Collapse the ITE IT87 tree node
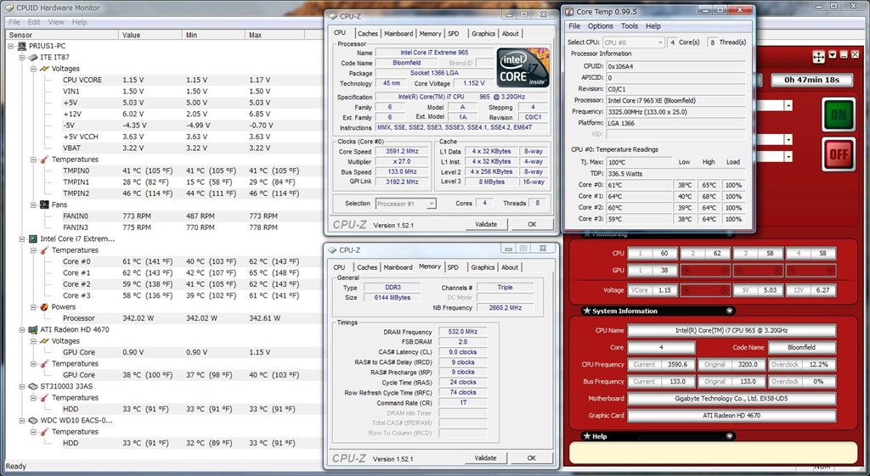Screen dimensions: 870x476 (21, 57)
